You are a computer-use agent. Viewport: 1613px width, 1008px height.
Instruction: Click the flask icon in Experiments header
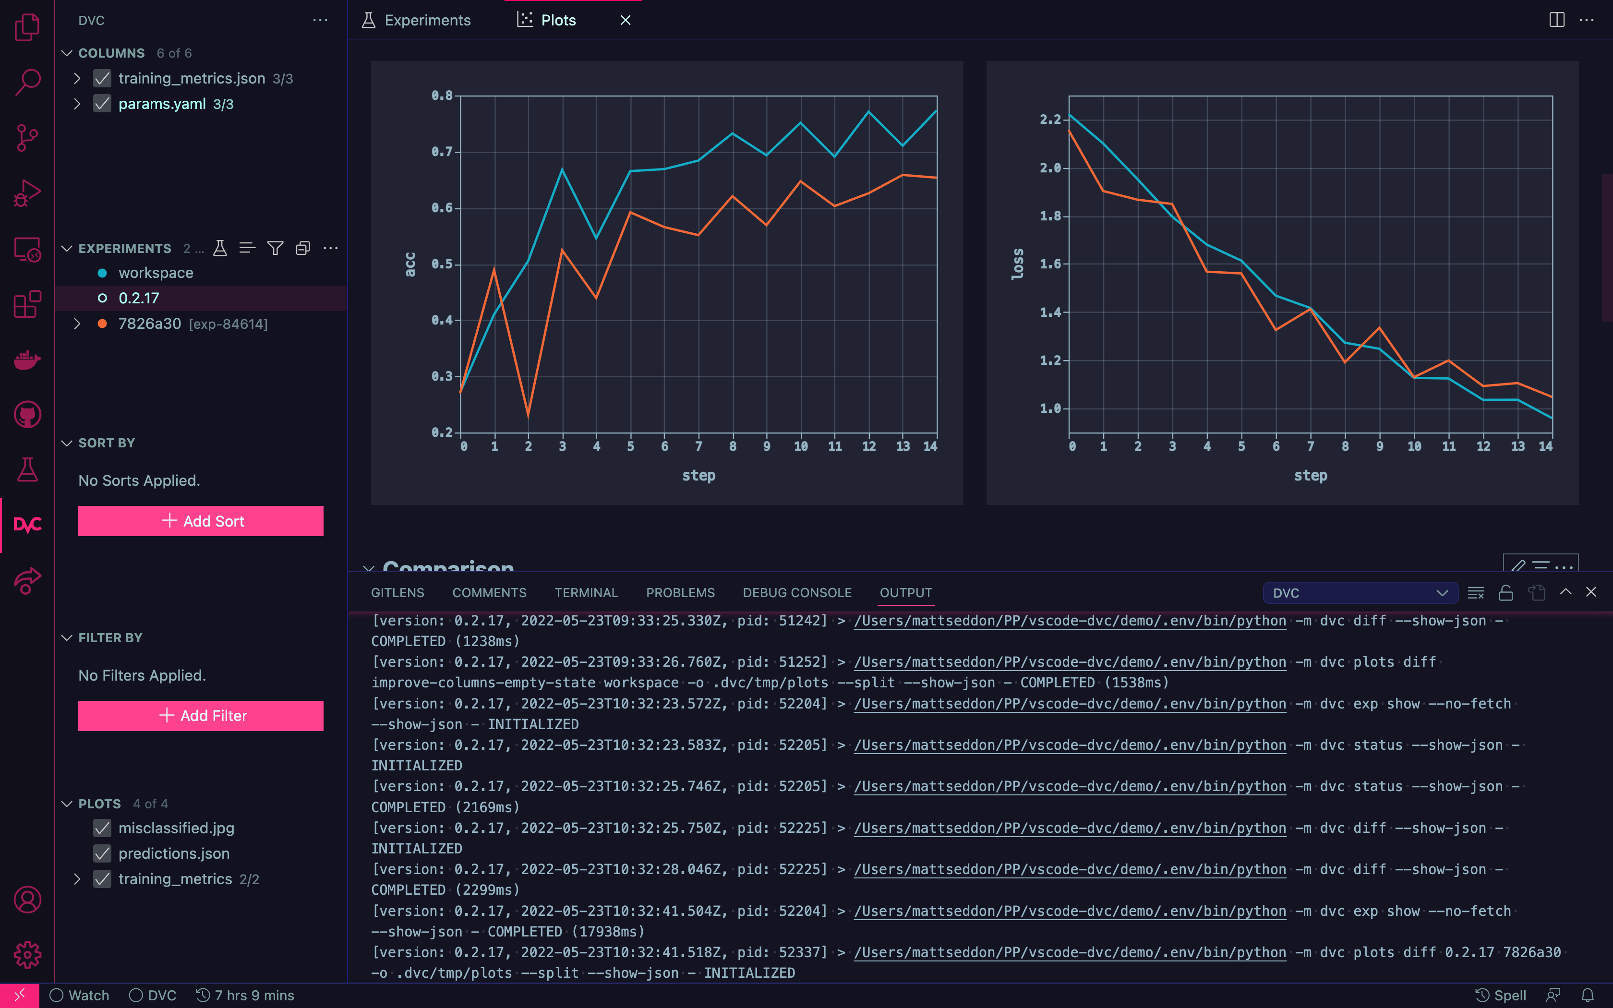[x=219, y=248]
